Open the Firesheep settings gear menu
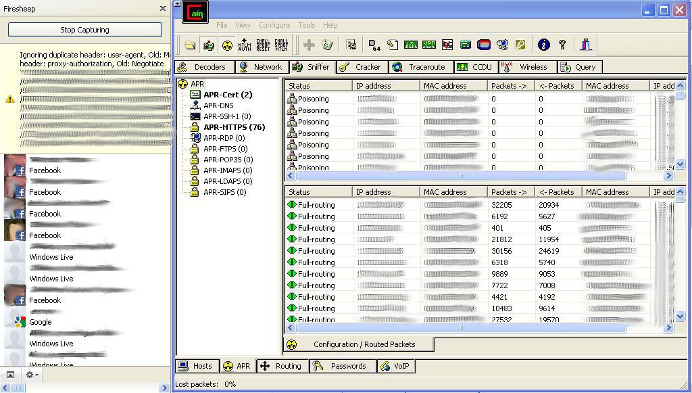This screenshot has width=692, height=393. tap(30, 375)
